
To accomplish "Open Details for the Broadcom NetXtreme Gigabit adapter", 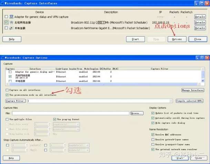I will tap(200, 28).
